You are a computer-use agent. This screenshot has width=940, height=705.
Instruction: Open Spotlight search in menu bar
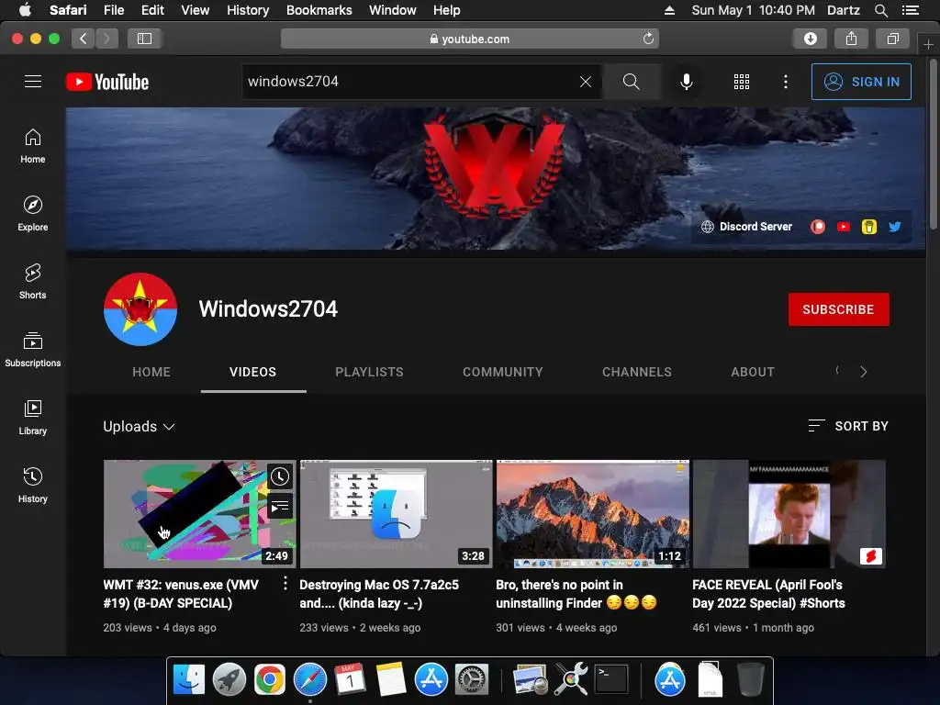coord(881,10)
